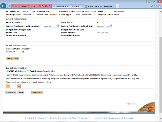This screenshot has height=122, width=162.
Task: Click Yes to certify FAPIIS review
Action: (8, 86)
